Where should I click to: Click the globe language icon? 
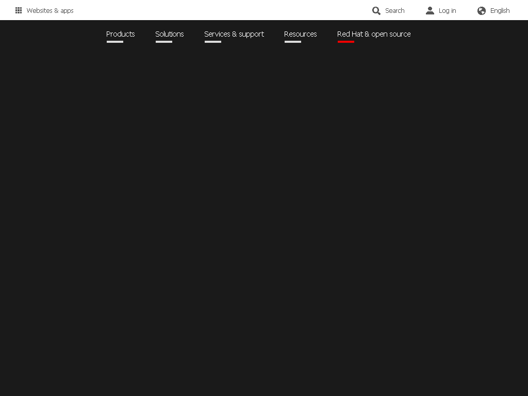pos(482,11)
